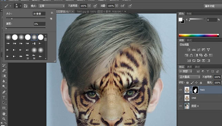
Task: Switch to the 通道 channels tab
Action: (x=189, y=67)
